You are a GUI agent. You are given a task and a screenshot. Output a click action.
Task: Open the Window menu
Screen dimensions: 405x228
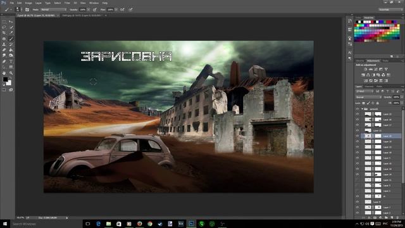(94, 3)
